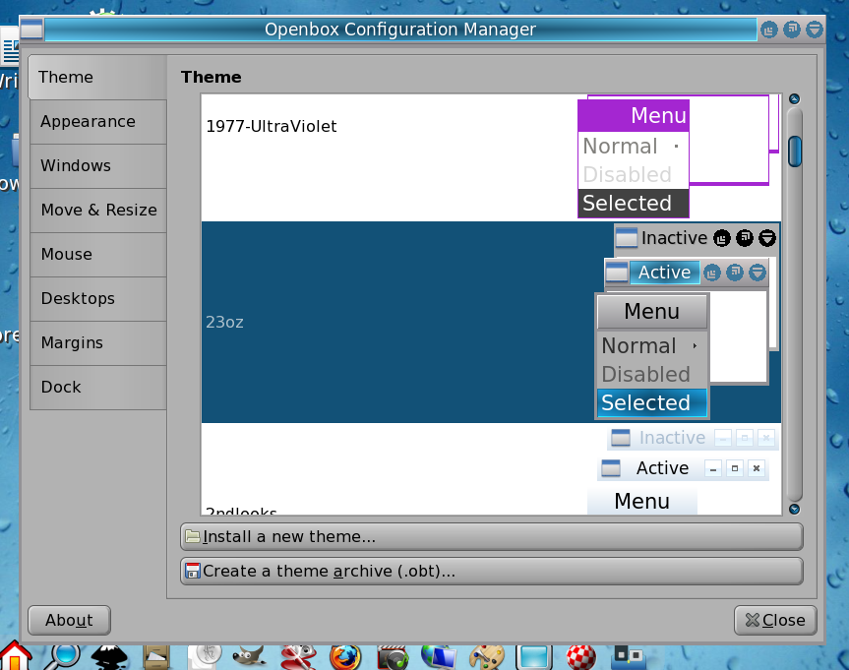Open the magnifier search icon in taskbar
This screenshot has width=849, height=670.
(62, 656)
